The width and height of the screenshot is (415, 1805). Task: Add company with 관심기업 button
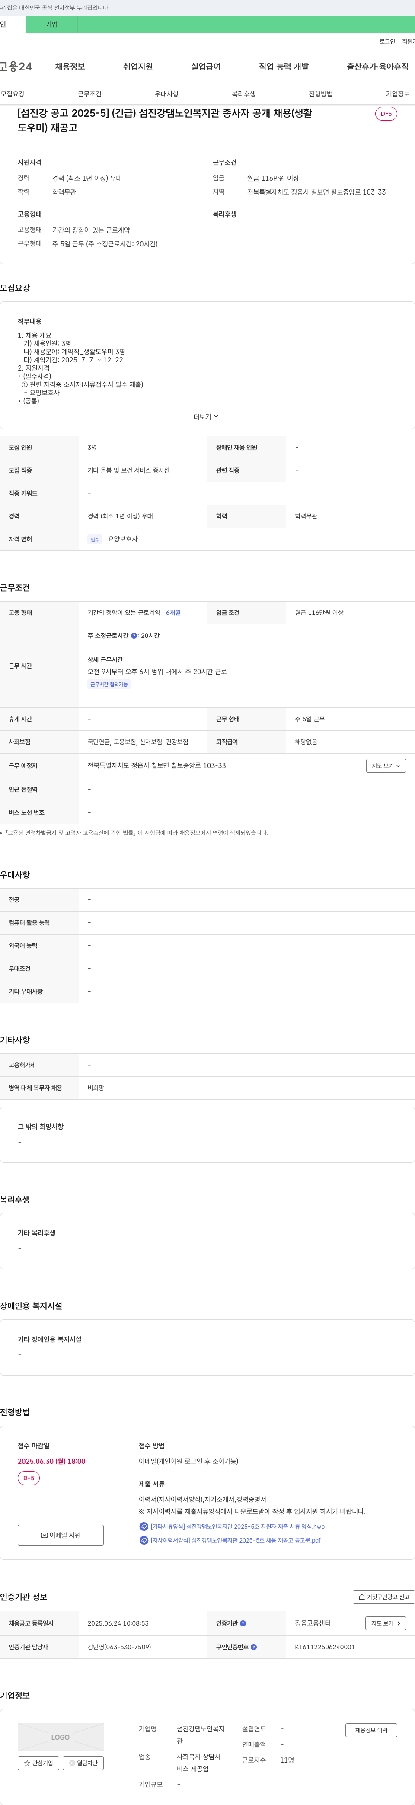pyautogui.click(x=38, y=1763)
